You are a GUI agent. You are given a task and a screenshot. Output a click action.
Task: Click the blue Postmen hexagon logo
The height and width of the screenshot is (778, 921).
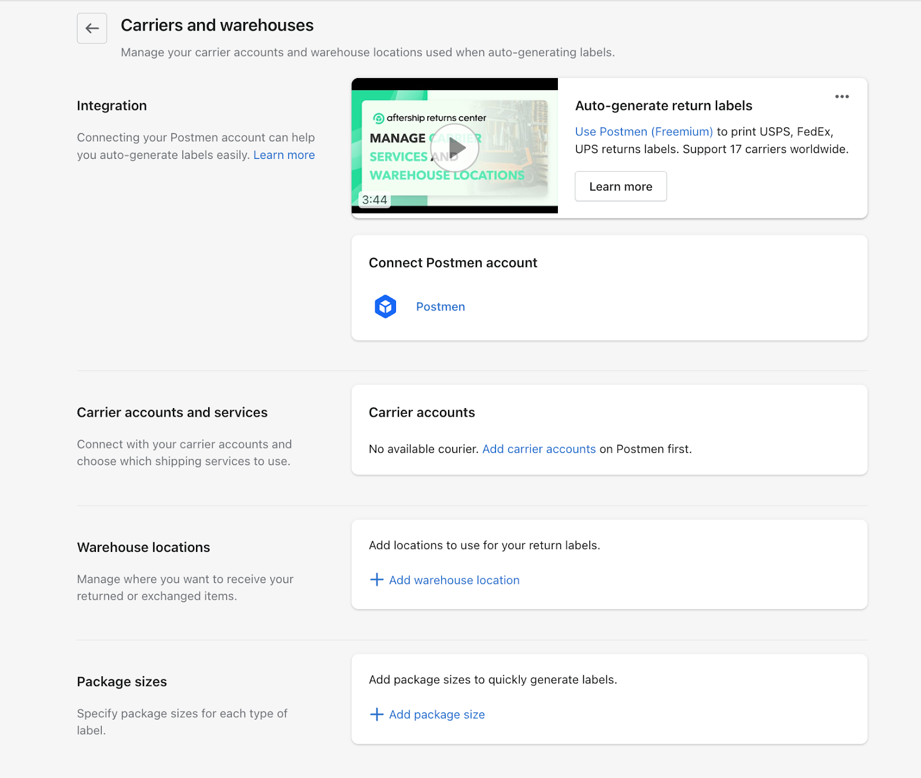385,307
